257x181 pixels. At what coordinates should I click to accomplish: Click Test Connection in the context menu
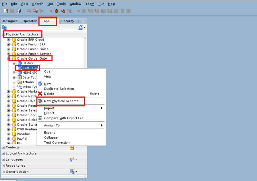[57, 142]
